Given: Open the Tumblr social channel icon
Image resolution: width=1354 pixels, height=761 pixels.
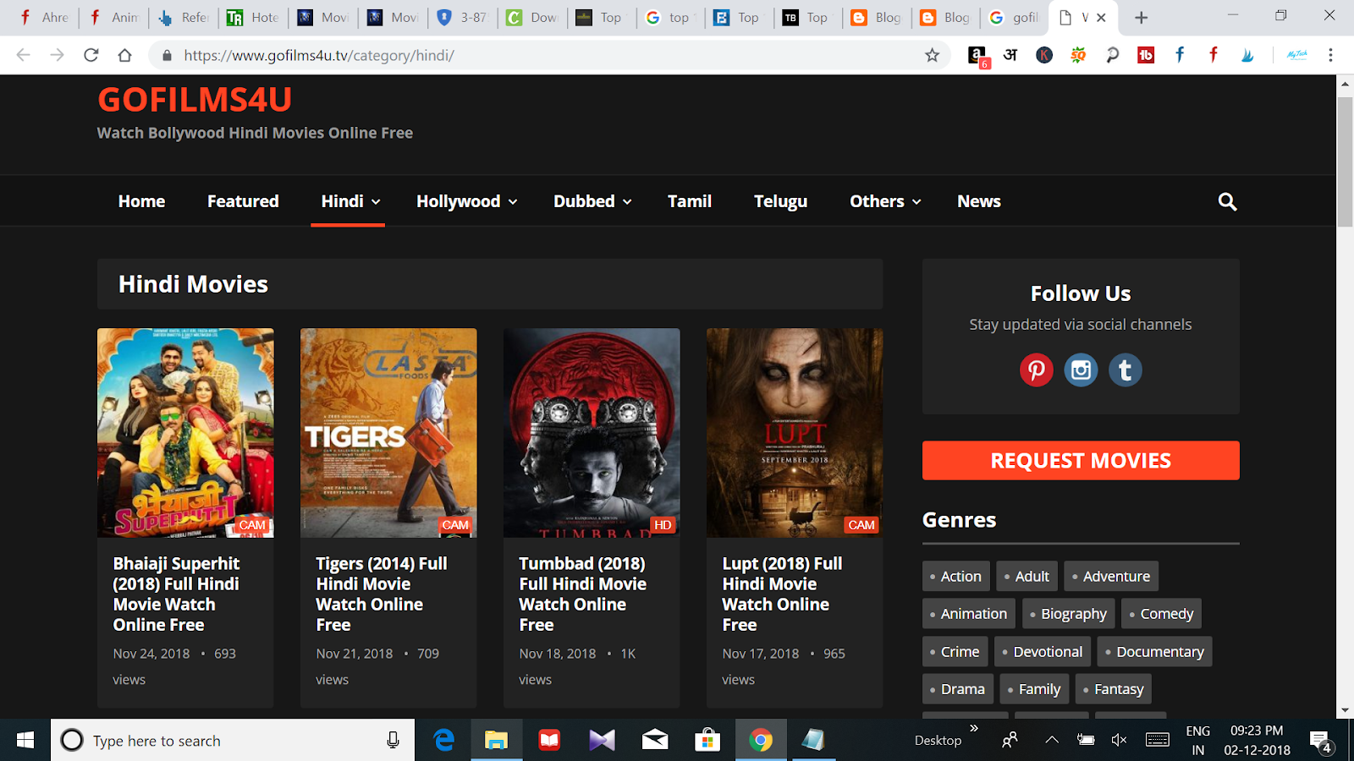Looking at the screenshot, I should [1125, 370].
